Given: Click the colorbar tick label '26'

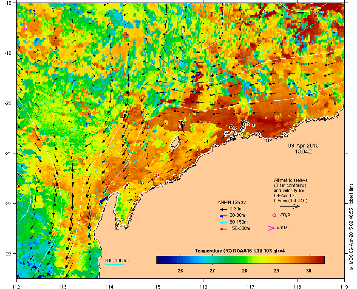Looking at the screenshot, I should [x=180, y=271].
